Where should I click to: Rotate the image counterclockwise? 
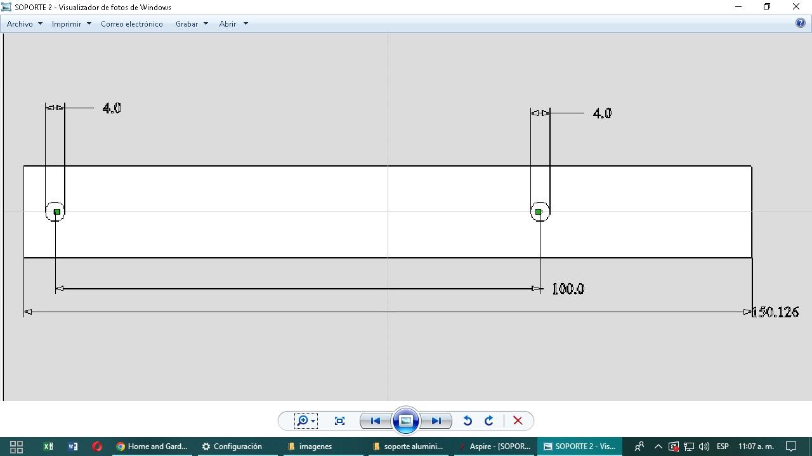pyautogui.click(x=468, y=421)
